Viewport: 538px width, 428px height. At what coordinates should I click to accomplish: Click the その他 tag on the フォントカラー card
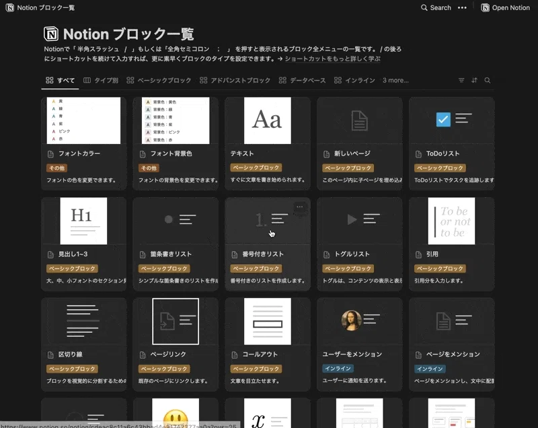point(56,168)
